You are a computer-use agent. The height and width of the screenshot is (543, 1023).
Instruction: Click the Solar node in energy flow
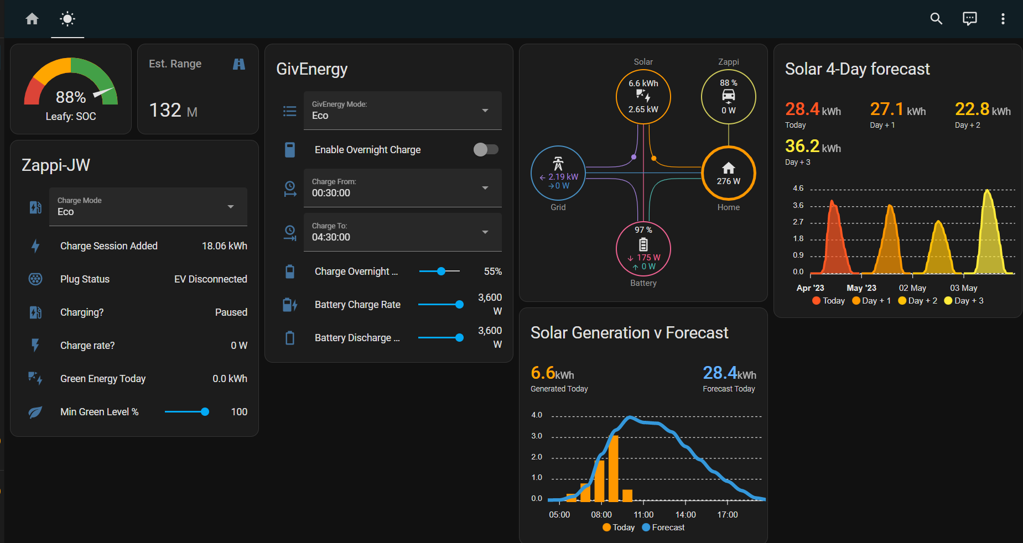pyautogui.click(x=643, y=97)
